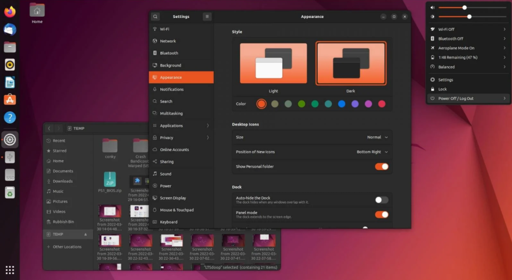Launch Thunderbird mail from the dock
512x280 pixels.
[x=10, y=30]
